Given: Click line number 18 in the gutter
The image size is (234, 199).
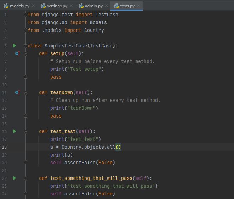Looking at the screenshot, I should point(4,147).
